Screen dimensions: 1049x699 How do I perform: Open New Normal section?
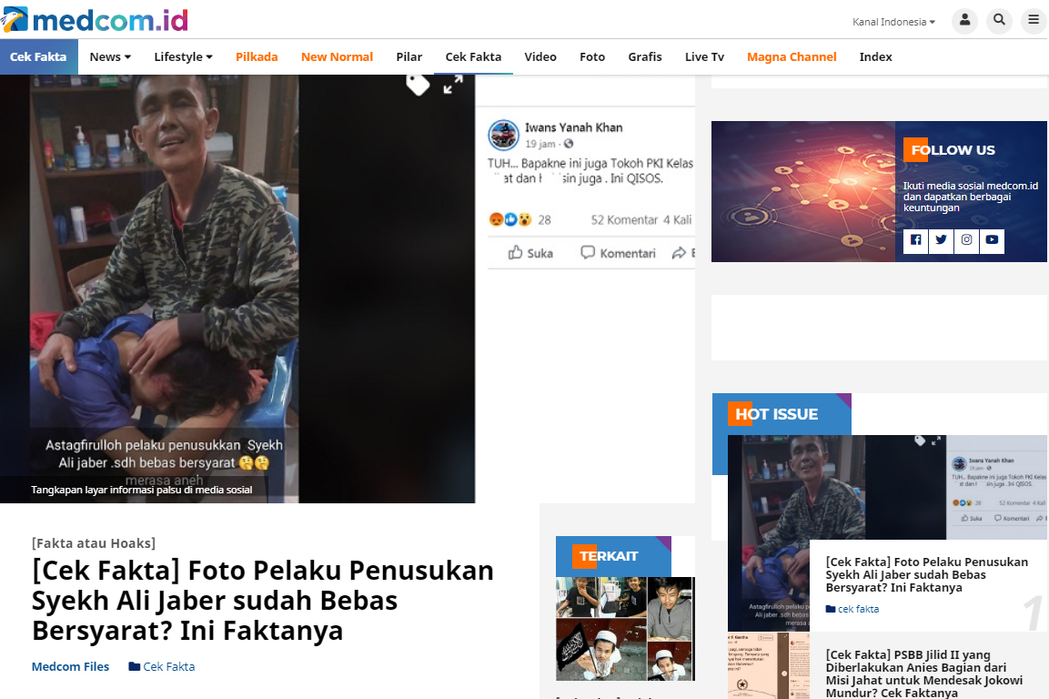tap(337, 57)
